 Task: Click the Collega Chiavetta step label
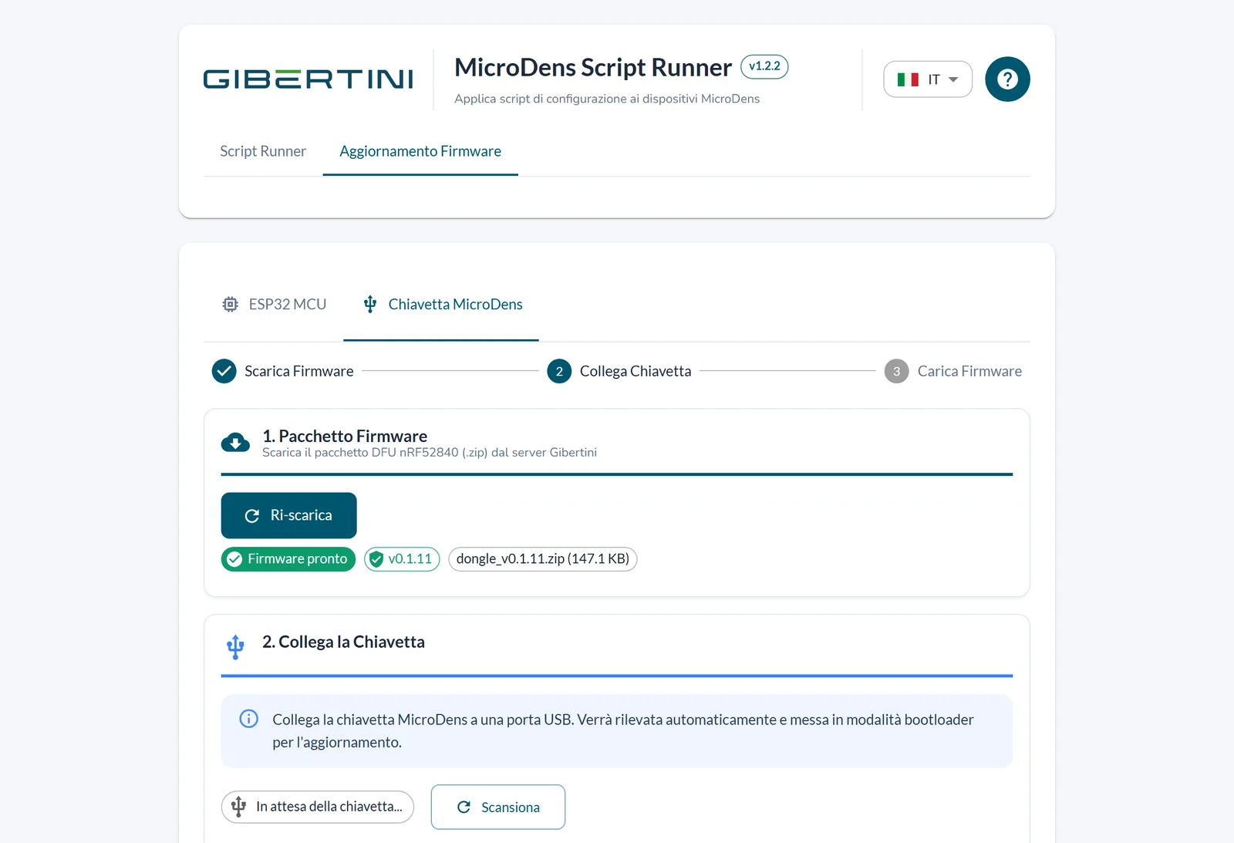point(636,371)
